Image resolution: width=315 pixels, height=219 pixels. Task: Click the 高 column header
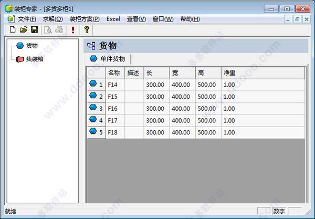click(x=208, y=73)
